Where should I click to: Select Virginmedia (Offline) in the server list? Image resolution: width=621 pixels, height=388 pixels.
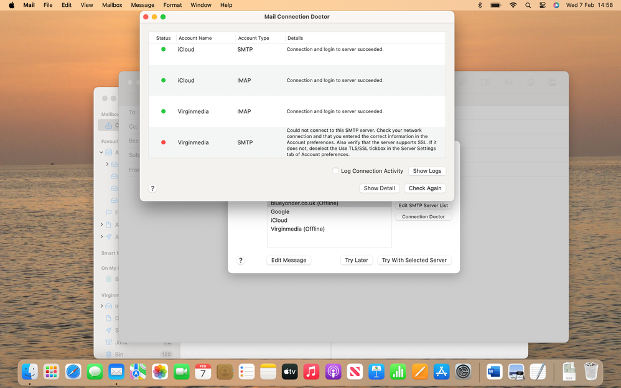[x=297, y=229]
